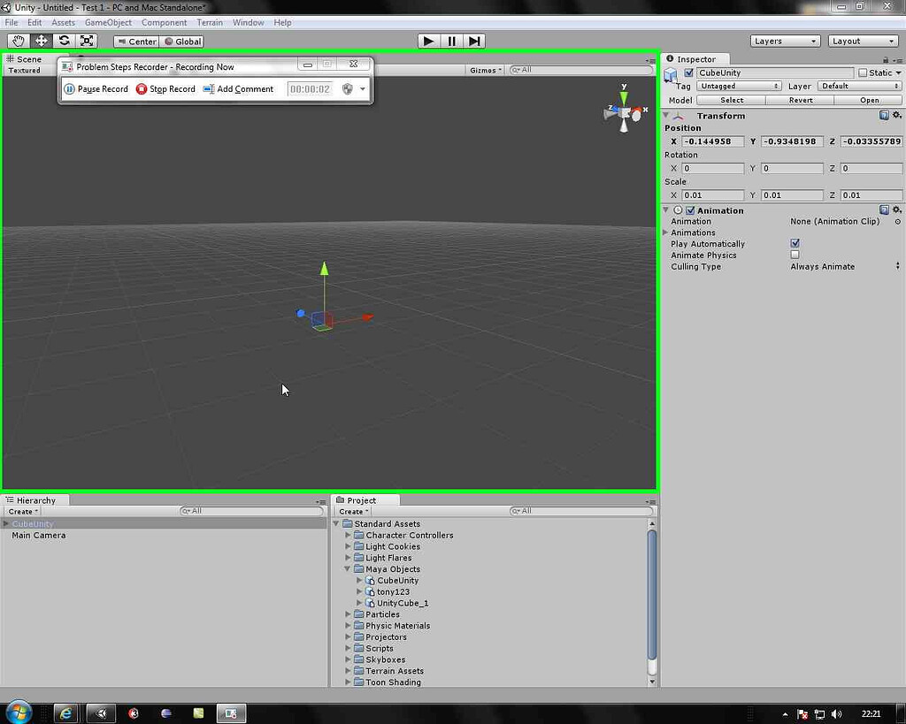The image size is (906, 724).
Task: Launch Internet Explorer from the taskbar
Action: (x=66, y=713)
